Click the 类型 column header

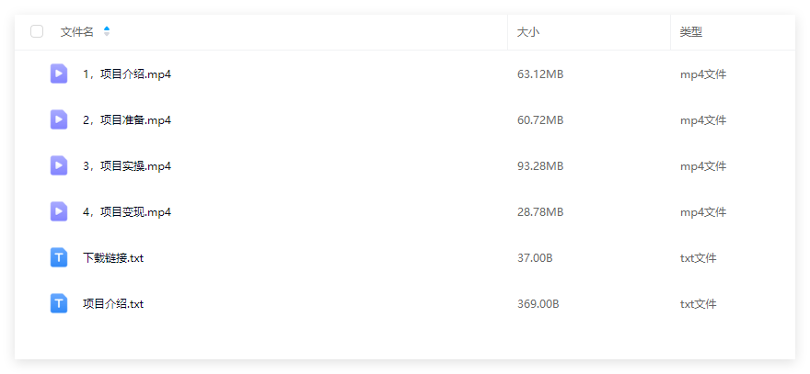(690, 31)
